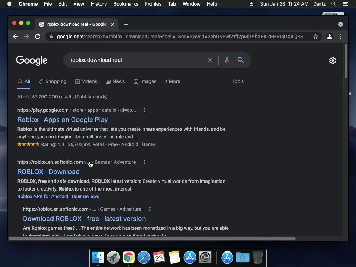Reload the current page

click(x=38, y=37)
